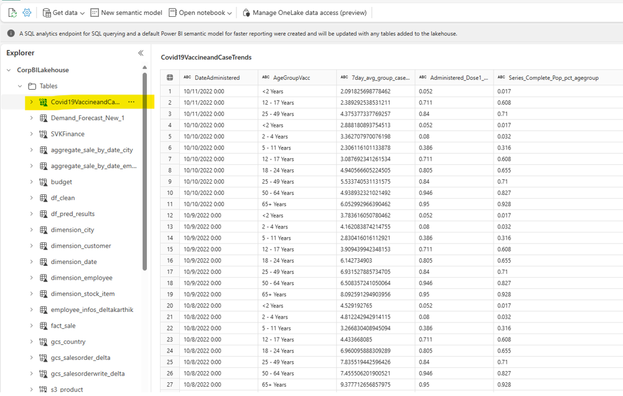623x396 pixels.
Task: Open more options for Covid19VaccineandCa... table
Action: 131,102
